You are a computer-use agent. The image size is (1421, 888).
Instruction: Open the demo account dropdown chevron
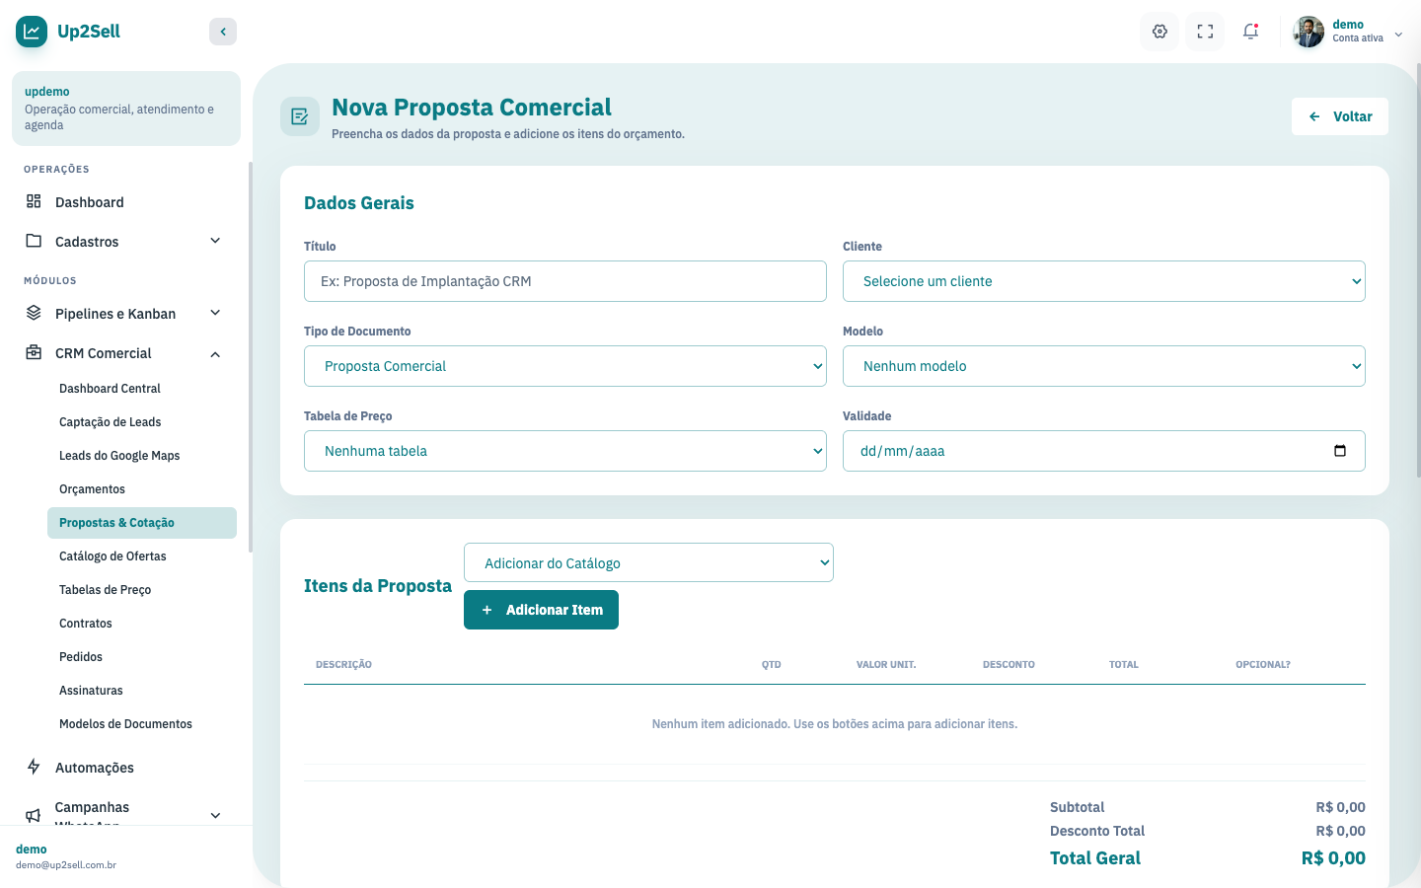tap(1398, 34)
